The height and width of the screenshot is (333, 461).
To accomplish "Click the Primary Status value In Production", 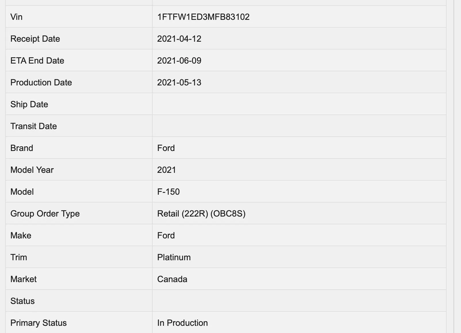I will click(183, 323).
